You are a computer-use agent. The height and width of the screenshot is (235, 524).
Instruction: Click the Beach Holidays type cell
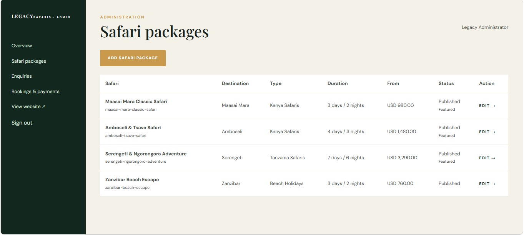[286, 183]
